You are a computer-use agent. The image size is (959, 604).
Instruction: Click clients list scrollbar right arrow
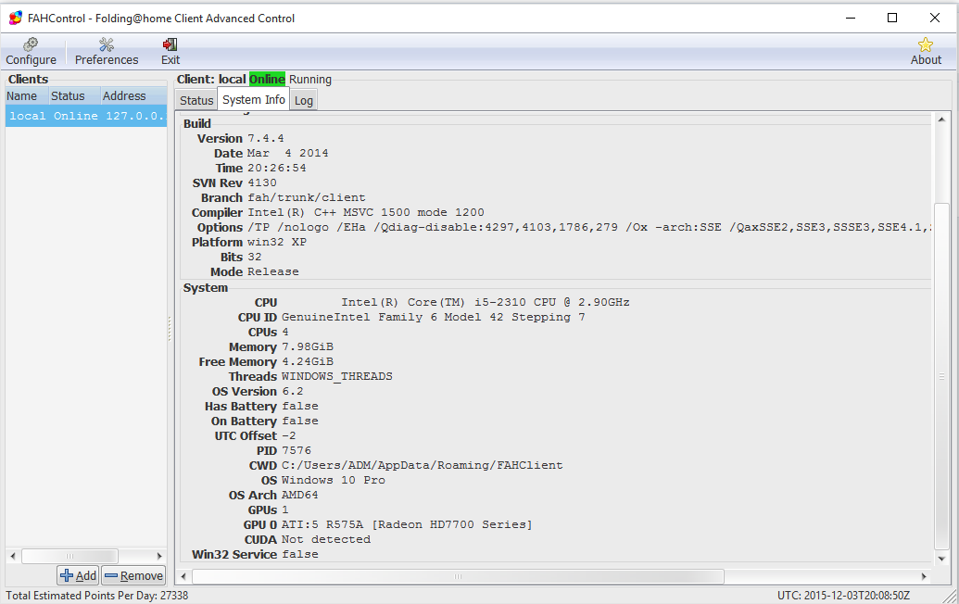point(159,557)
